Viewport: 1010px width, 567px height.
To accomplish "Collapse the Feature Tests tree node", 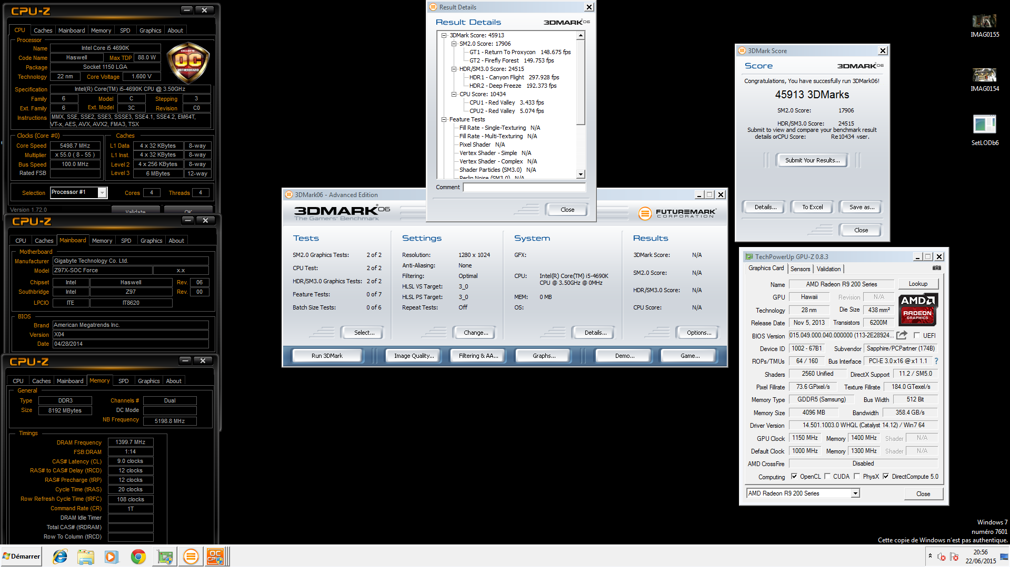I will click(x=444, y=119).
